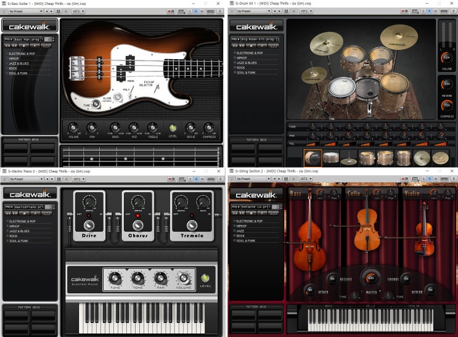The width and height of the screenshot is (458, 337).
Task: Click the PRG button in Drum Kit panel
Action: [x=235, y=39]
